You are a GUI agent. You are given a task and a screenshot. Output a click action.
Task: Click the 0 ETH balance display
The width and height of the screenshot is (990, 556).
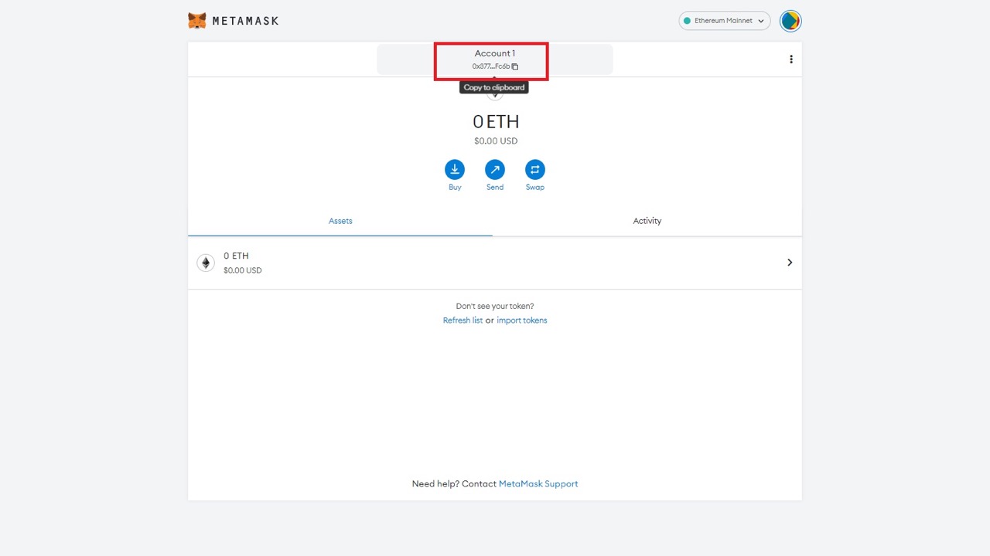click(x=495, y=121)
